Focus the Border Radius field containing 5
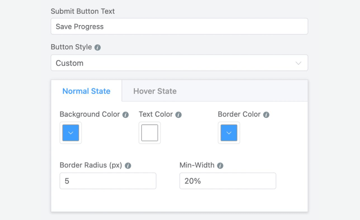 coord(108,181)
